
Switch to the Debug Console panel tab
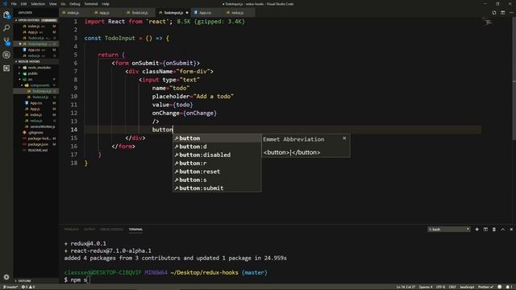[111, 229]
